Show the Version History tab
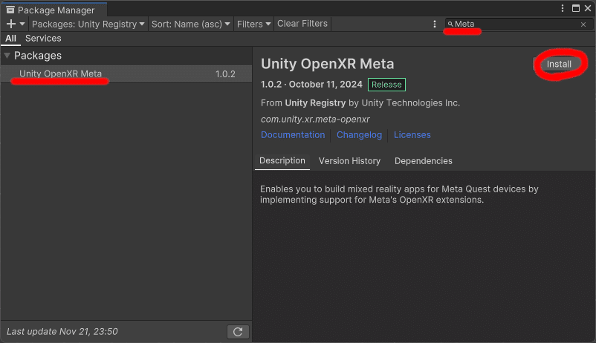Viewport: 596px width, 343px height. pos(349,161)
